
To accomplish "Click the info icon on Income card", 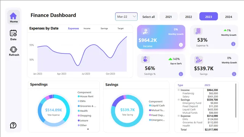I will (x=181, y=45).
